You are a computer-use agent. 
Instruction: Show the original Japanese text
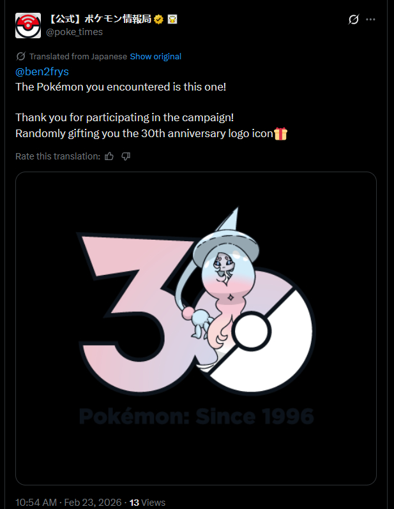tap(156, 56)
